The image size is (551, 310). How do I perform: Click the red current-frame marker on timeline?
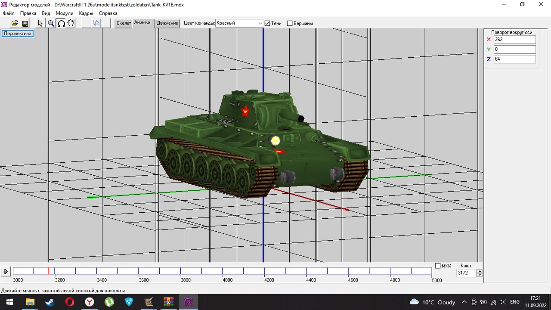pos(49,271)
